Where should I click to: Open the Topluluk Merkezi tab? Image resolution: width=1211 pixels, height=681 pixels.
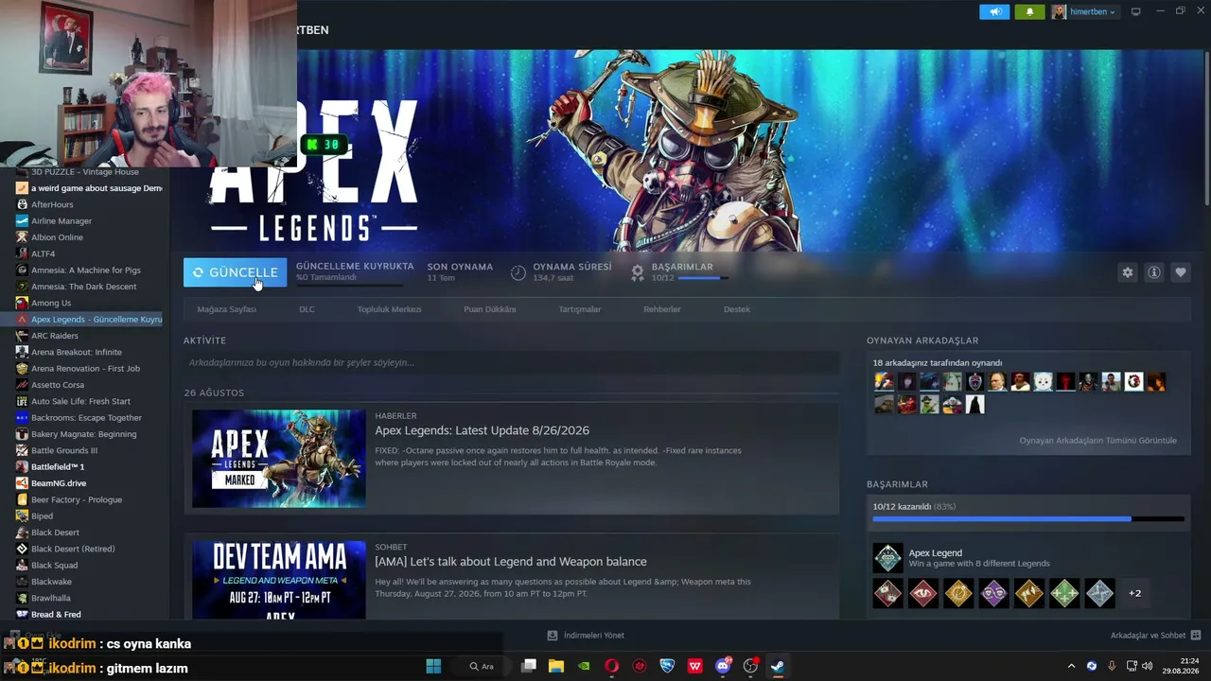click(x=389, y=309)
